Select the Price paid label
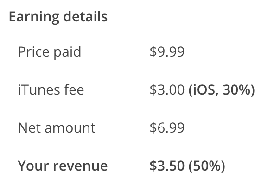280x191 pixels. pyautogui.click(x=50, y=52)
